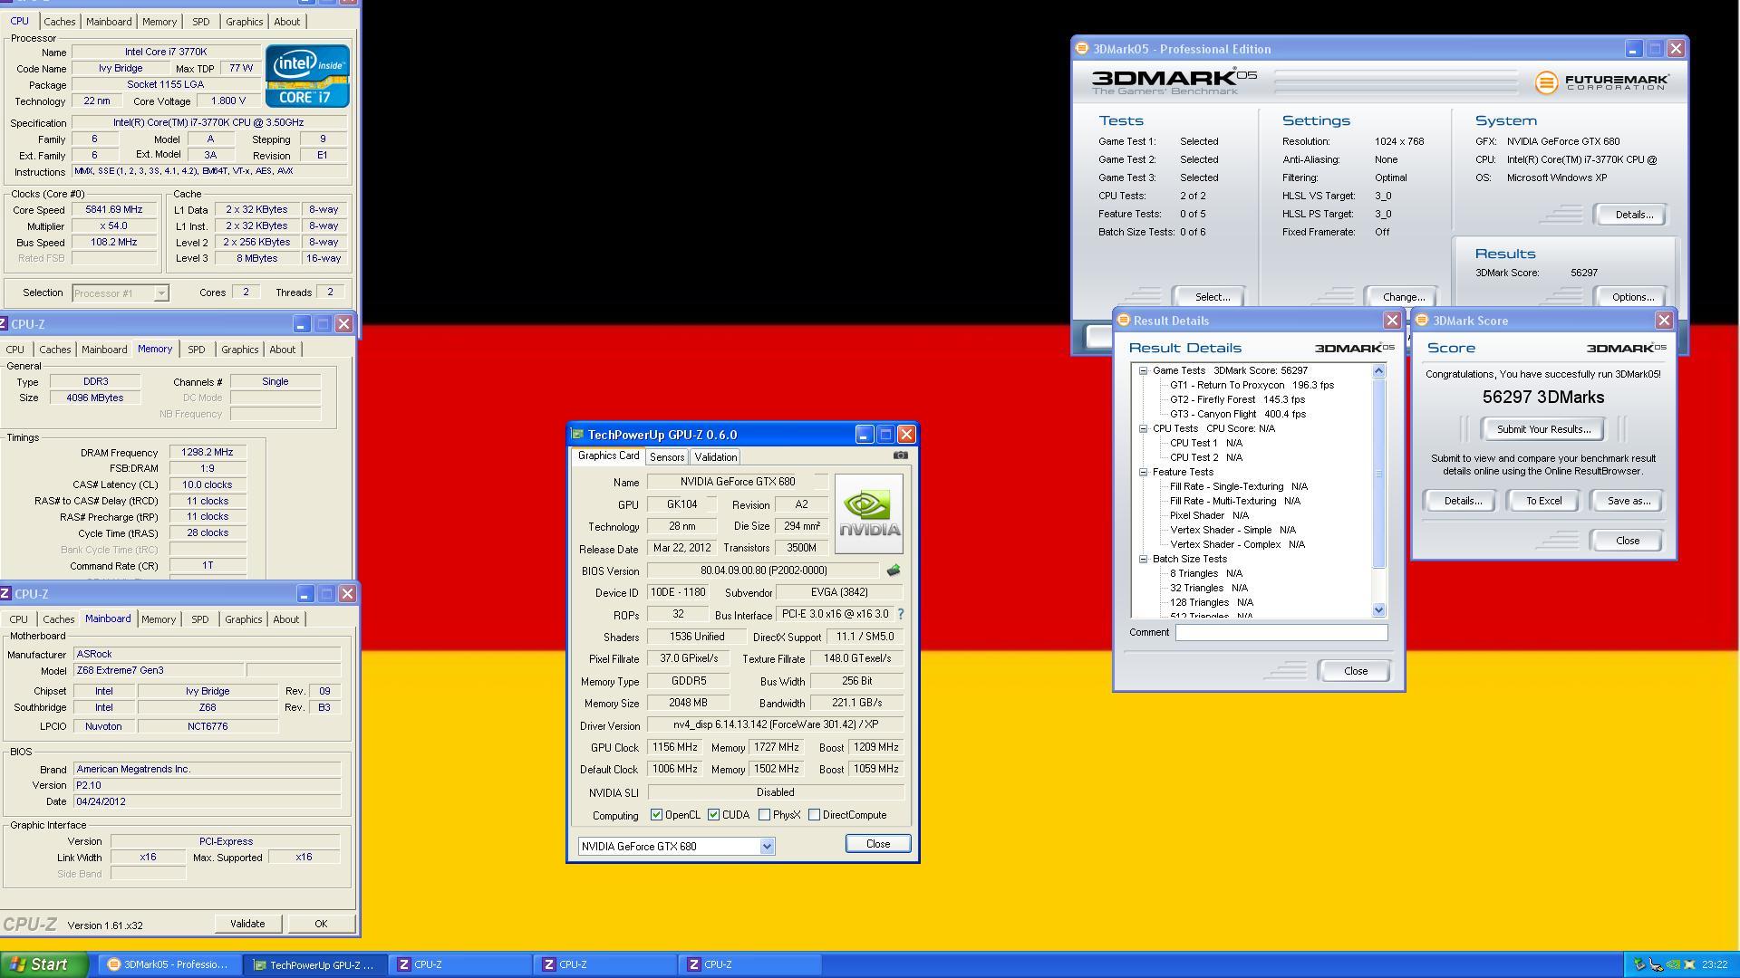This screenshot has width=1740, height=978.
Task: Click Submit Your Results button
Action: [1543, 429]
